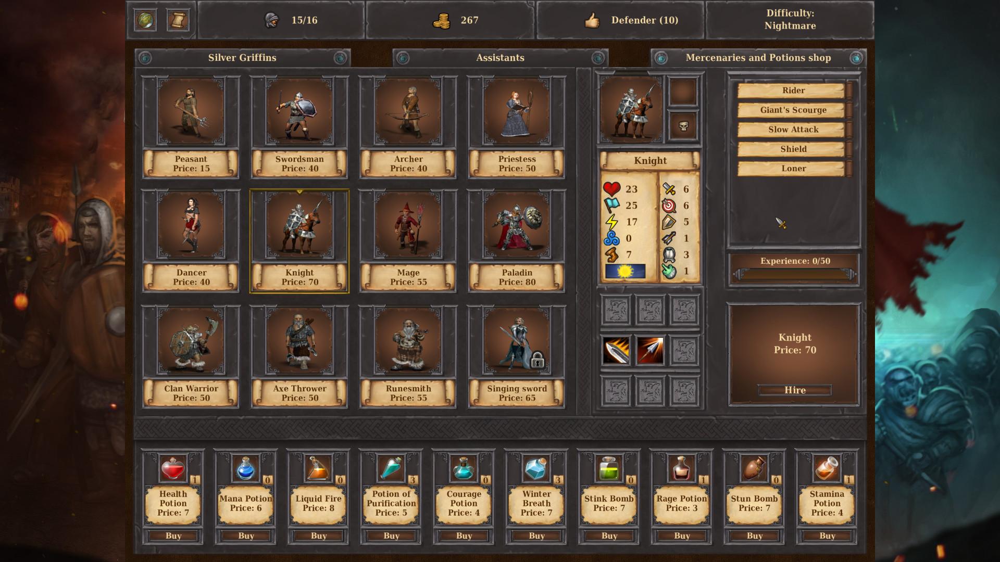Select the Peasant unit for purchase

coord(191,112)
